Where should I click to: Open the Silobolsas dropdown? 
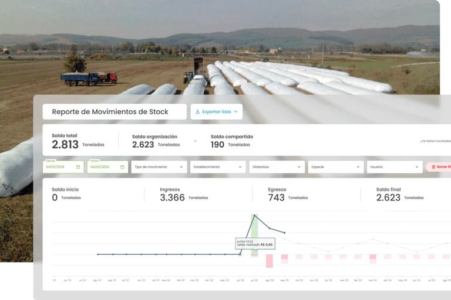point(277,167)
